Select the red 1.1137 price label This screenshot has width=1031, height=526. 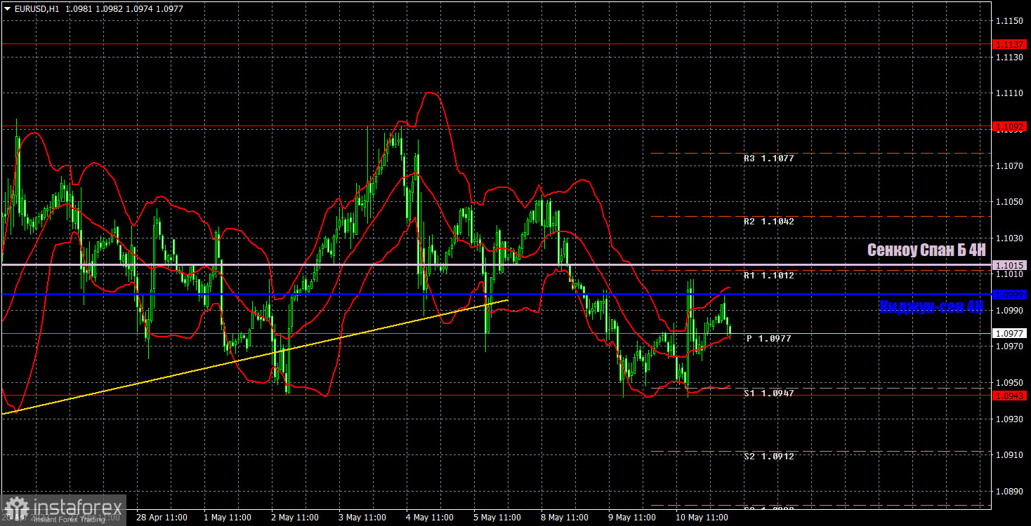tap(1010, 43)
